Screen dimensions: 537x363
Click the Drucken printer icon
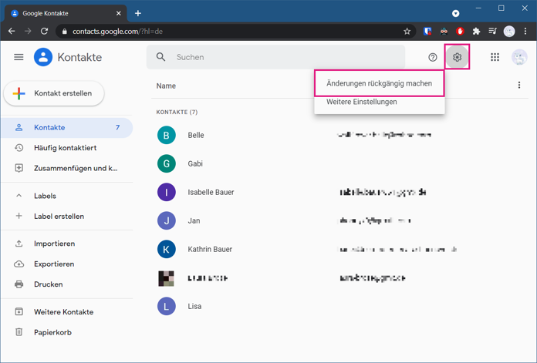click(x=19, y=284)
